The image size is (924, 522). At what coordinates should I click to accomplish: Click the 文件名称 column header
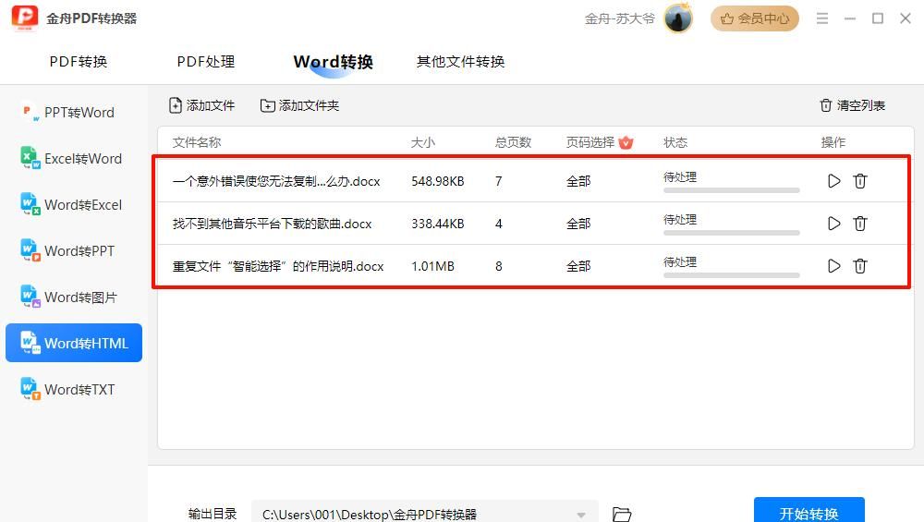tap(196, 142)
